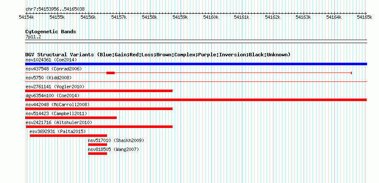Select the dgv6354n100 (Coe2014) label

52,96
